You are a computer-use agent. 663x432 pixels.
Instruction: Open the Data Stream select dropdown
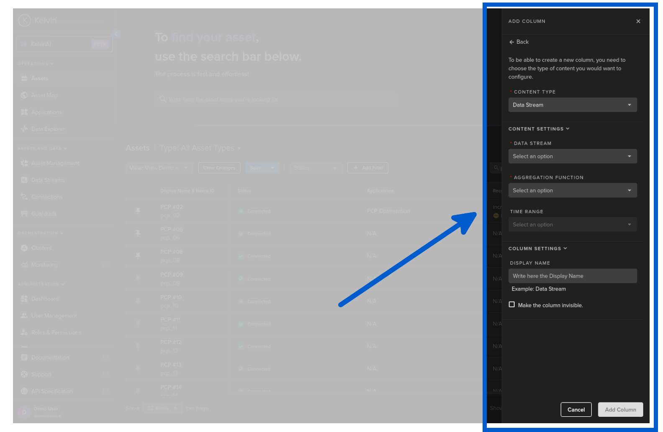point(572,156)
